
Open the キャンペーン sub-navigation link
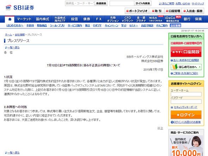111,25
